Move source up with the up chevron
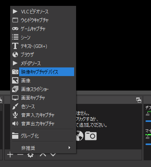 43,155
